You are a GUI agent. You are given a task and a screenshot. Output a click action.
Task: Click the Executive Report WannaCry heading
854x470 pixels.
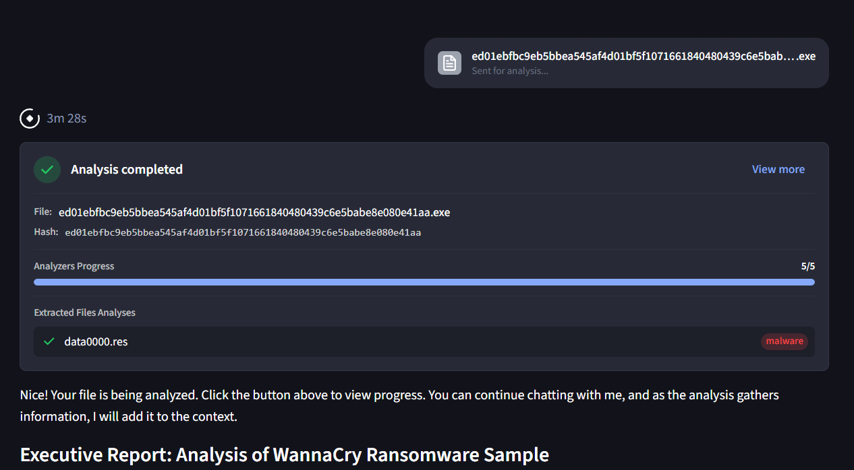[284, 455]
